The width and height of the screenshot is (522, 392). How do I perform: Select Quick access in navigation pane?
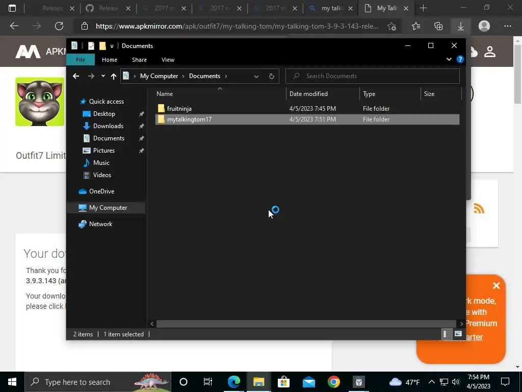(x=106, y=102)
